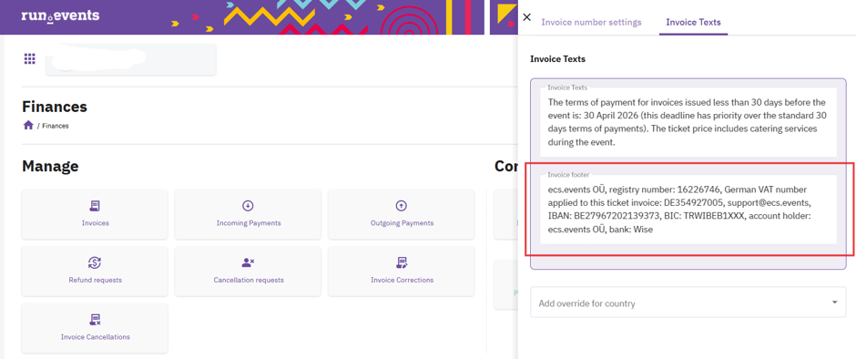856x359 pixels.
Task: Open the Invoice Cancellations icon
Action: 95,320
